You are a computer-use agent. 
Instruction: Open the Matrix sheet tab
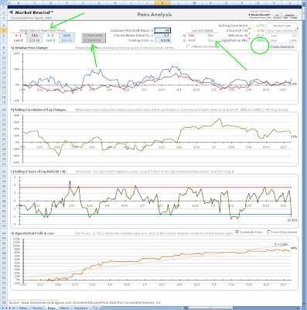pyautogui.click(x=64, y=308)
